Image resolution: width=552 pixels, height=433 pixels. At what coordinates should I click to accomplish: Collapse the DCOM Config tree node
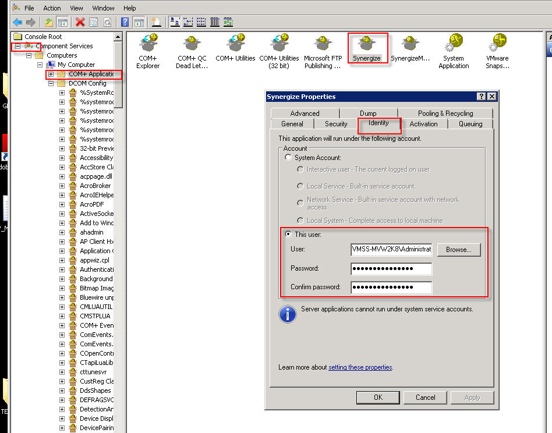(51, 83)
